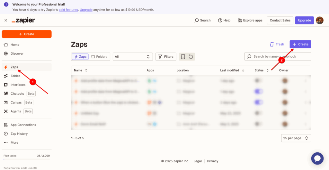This screenshot has width=329, height=170.
Task: Toggle the fourth Zap's status switch
Action: [258, 113]
